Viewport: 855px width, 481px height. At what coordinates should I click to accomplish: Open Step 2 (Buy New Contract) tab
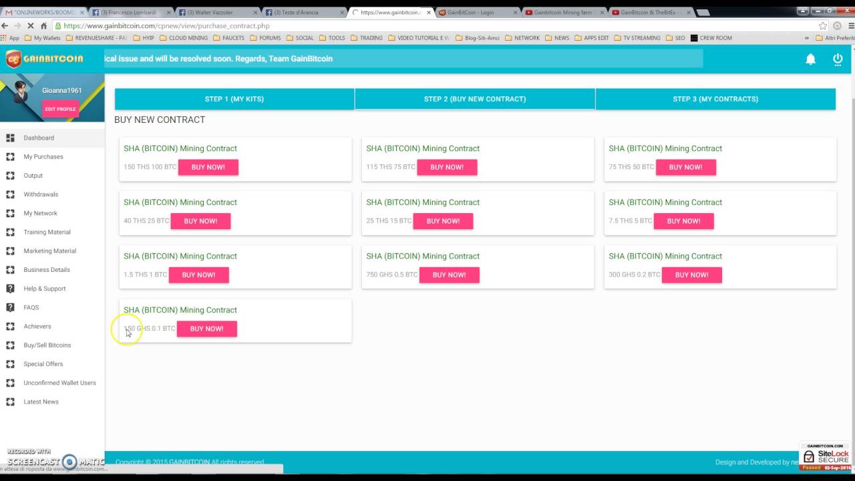tap(475, 99)
